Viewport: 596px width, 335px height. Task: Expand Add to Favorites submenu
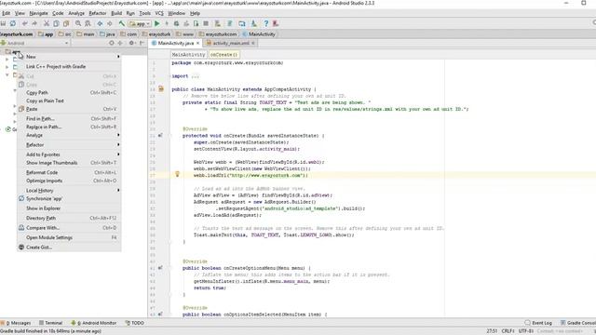pyautogui.click(x=69, y=154)
